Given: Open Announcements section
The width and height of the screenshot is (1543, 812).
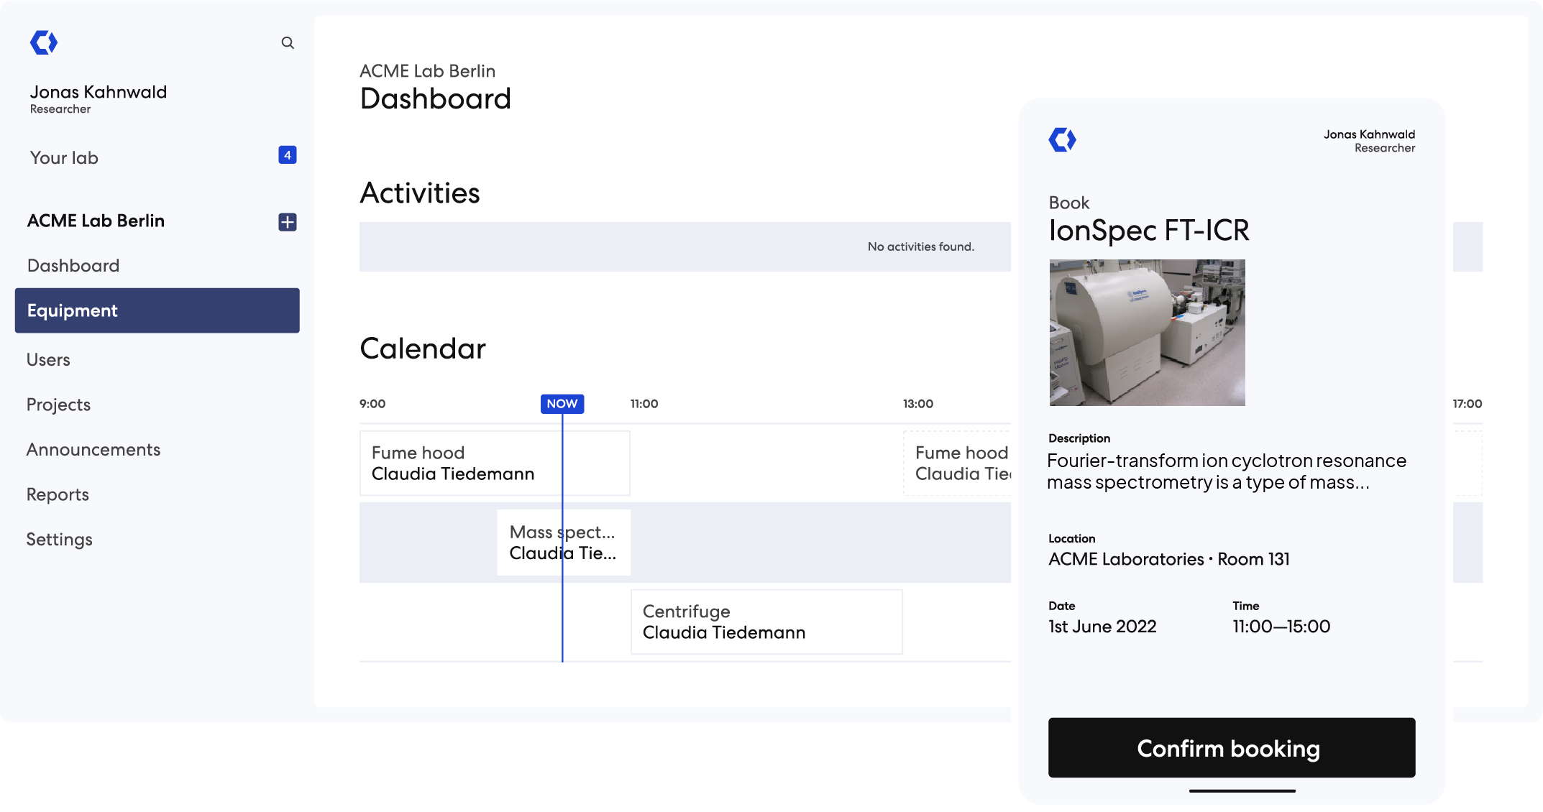Looking at the screenshot, I should coord(93,450).
